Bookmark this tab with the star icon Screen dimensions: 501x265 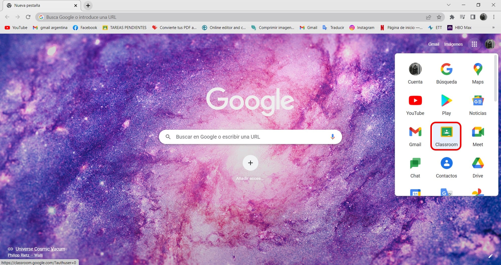(439, 17)
